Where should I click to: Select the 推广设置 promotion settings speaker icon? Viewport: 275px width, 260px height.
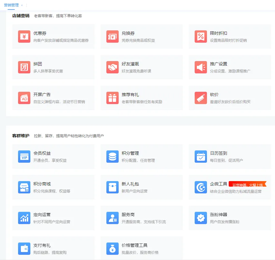click(x=201, y=67)
